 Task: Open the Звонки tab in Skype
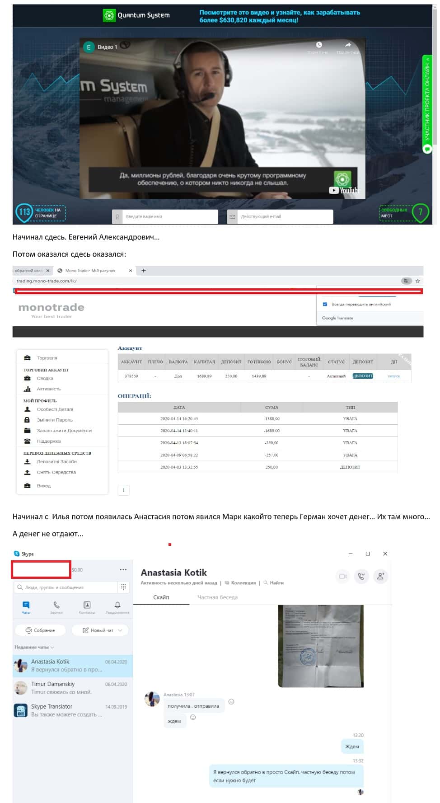pos(56,607)
